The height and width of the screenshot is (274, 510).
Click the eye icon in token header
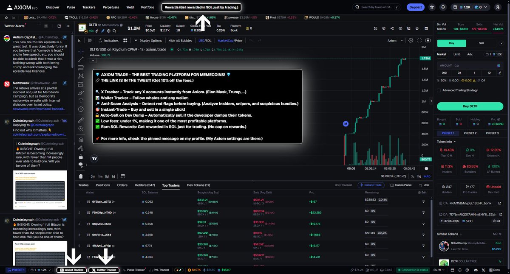pos(400,28)
